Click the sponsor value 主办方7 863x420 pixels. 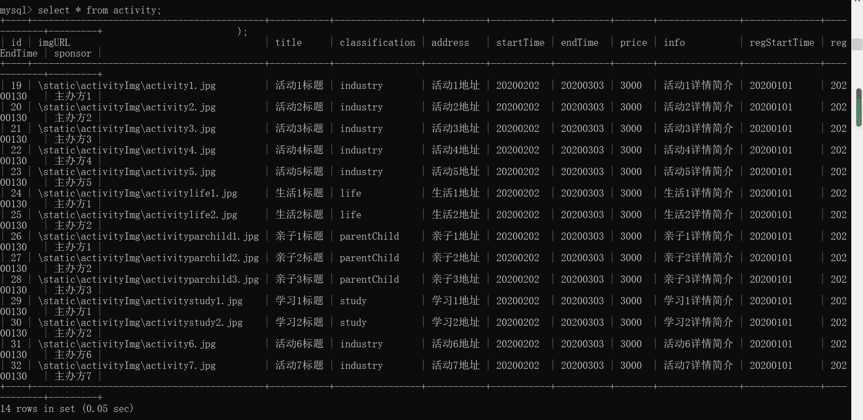tap(72, 376)
